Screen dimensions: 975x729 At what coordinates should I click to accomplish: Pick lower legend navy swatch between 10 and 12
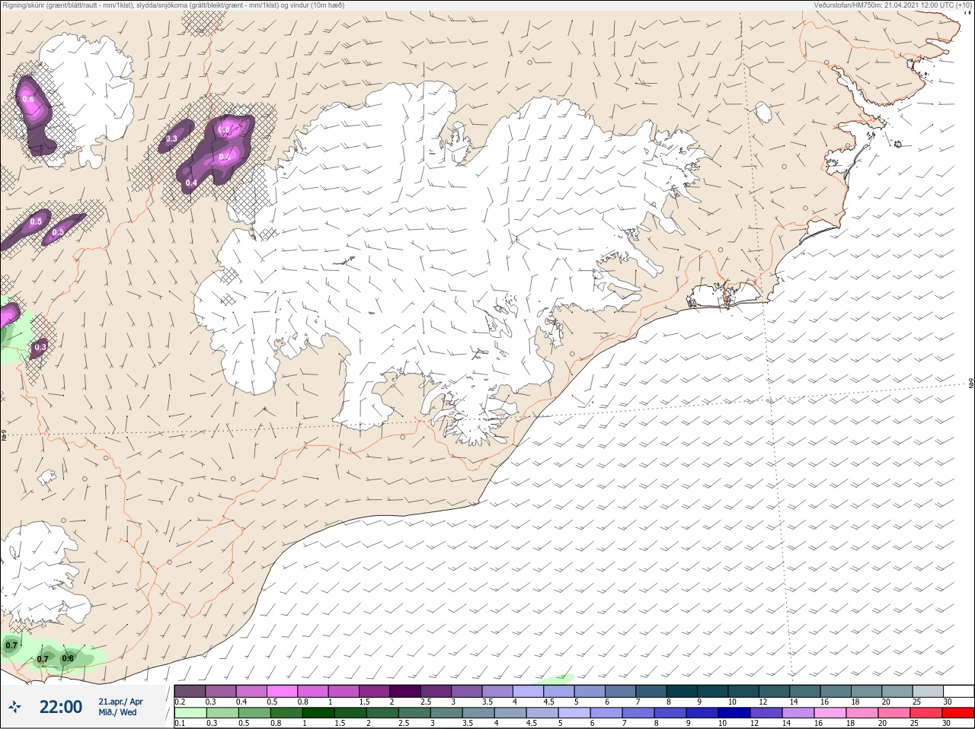click(735, 713)
